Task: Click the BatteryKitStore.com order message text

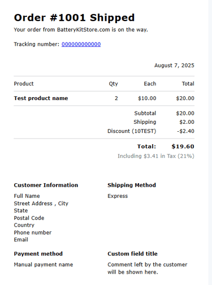Action: tap(81, 30)
